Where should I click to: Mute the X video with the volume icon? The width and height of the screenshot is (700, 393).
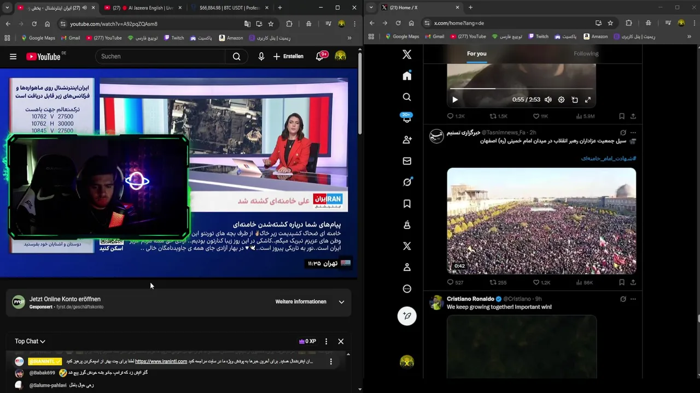point(548,100)
